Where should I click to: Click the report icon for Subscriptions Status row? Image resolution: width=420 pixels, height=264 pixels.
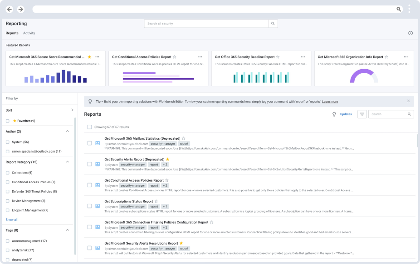pyautogui.click(x=98, y=206)
